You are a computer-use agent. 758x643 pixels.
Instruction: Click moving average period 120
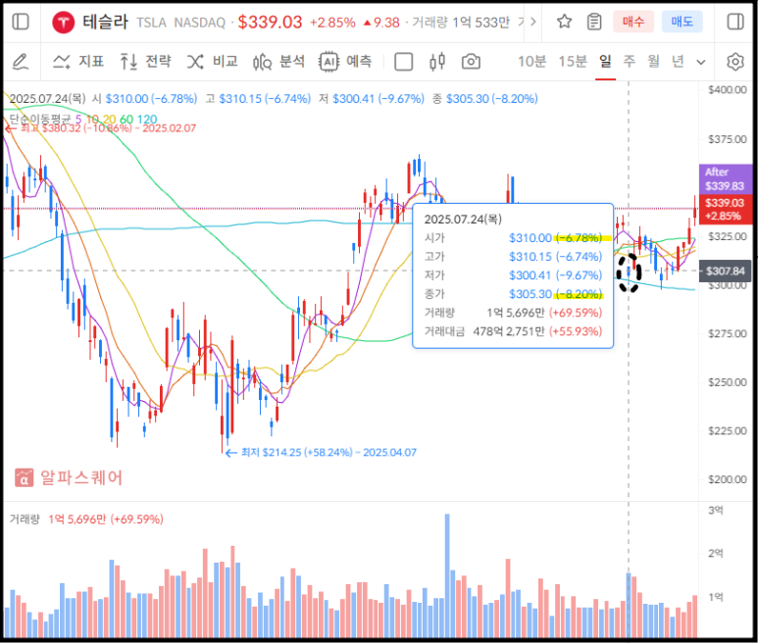tap(147, 119)
